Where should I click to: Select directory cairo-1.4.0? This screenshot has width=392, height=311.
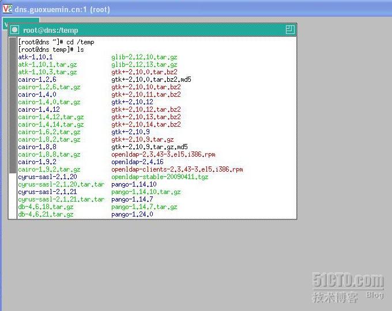(x=37, y=94)
